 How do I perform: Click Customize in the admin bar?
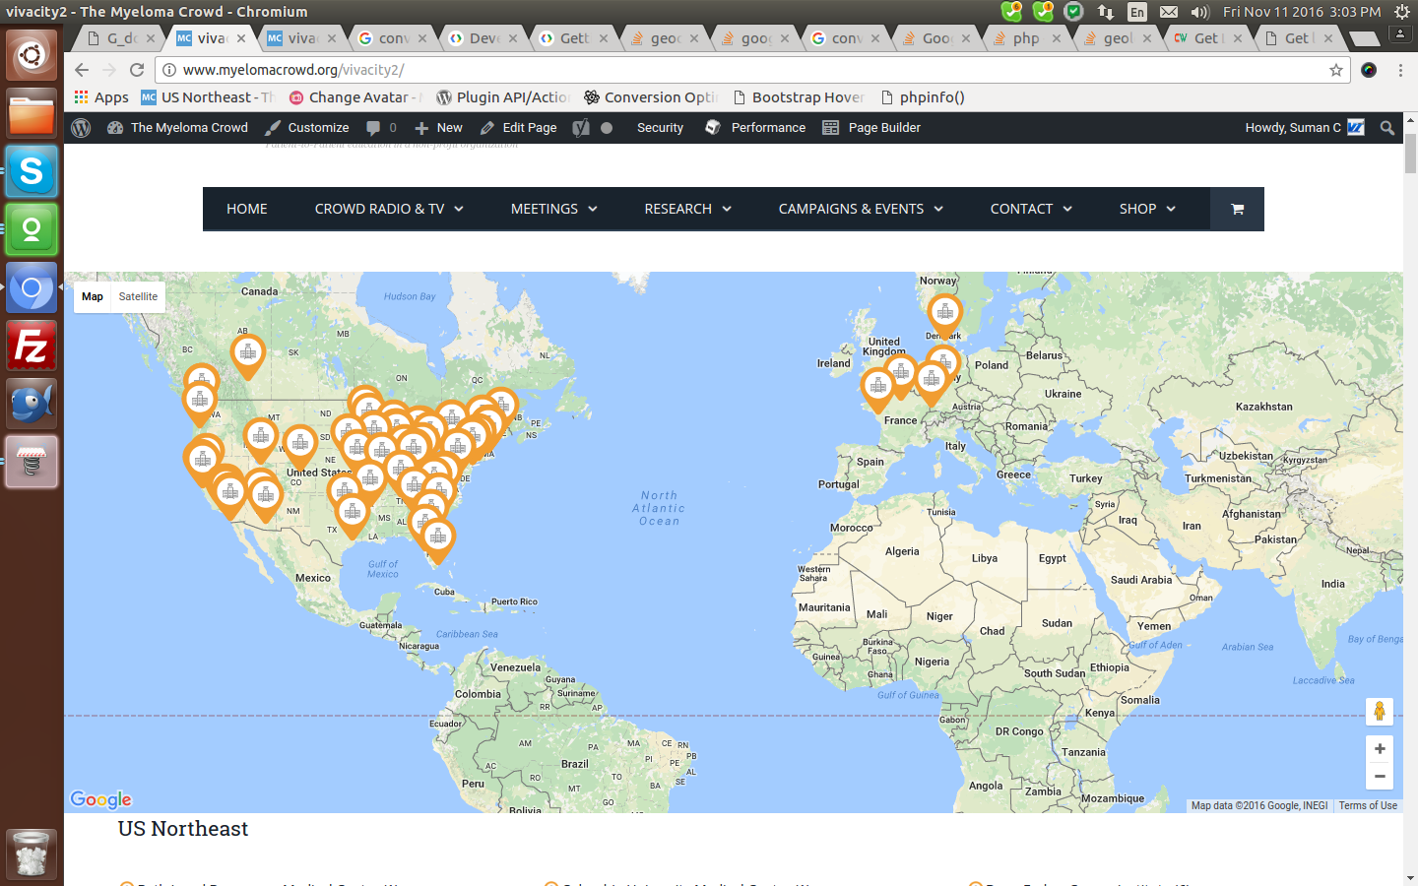tap(307, 128)
